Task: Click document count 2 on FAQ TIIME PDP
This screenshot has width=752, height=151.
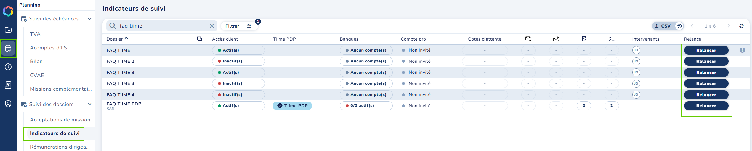Action: tap(584, 106)
